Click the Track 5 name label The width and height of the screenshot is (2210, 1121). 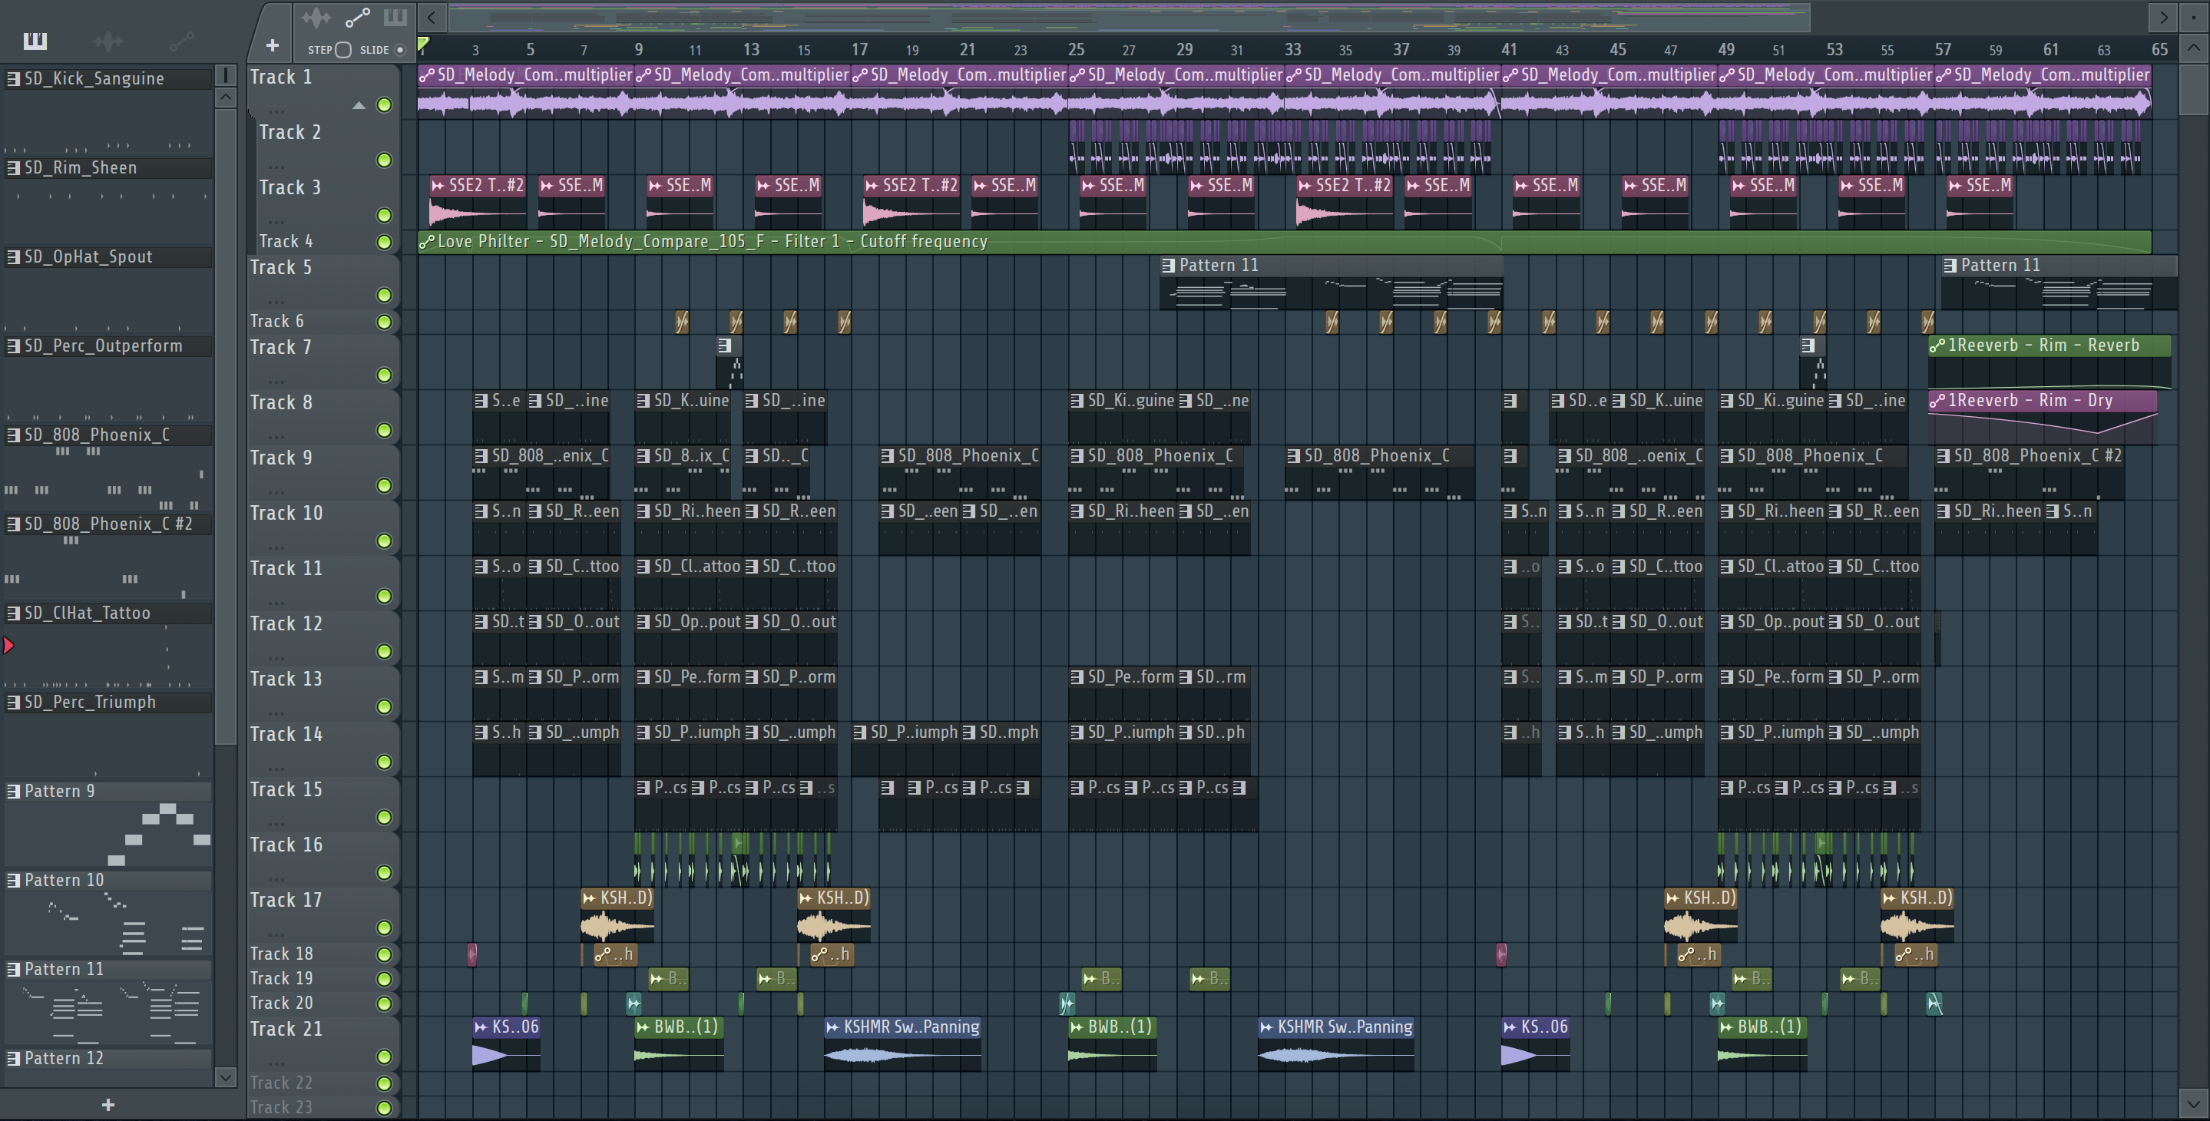click(x=280, y=268)
